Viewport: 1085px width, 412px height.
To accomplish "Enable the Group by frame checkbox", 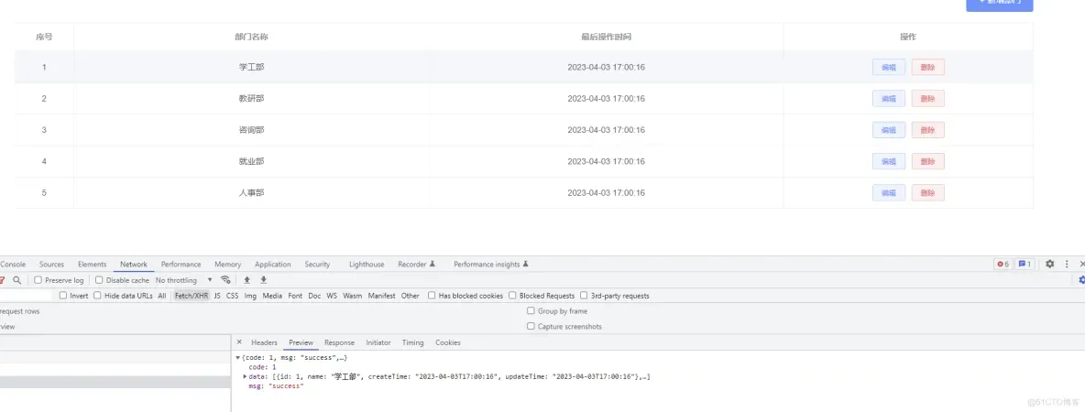I will coord(532,311).
